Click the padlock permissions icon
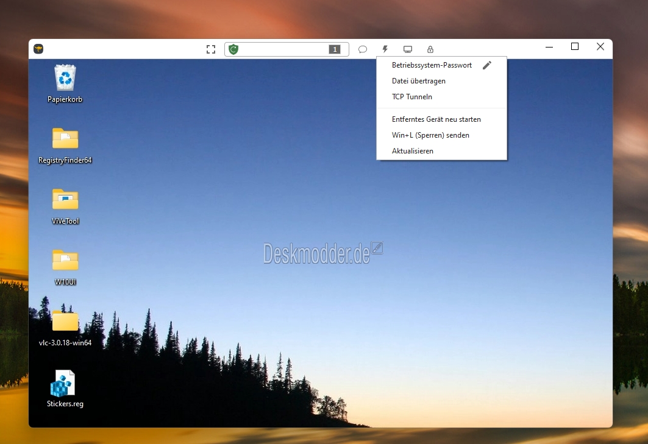Image resolution: width=648 pixels, height=444 pixels. tap(430, 49)
